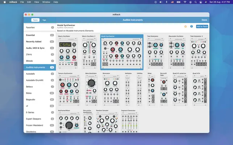Select the Quad VCA module

pyautogui.click(x=200, y=90)
